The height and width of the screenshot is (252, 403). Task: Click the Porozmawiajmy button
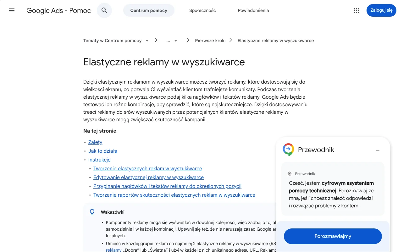coord(333,236)
